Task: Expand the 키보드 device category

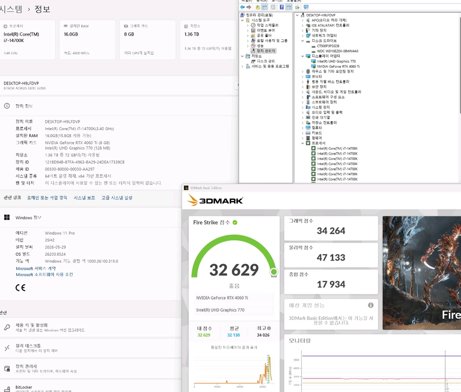Action: click(302, 133)
